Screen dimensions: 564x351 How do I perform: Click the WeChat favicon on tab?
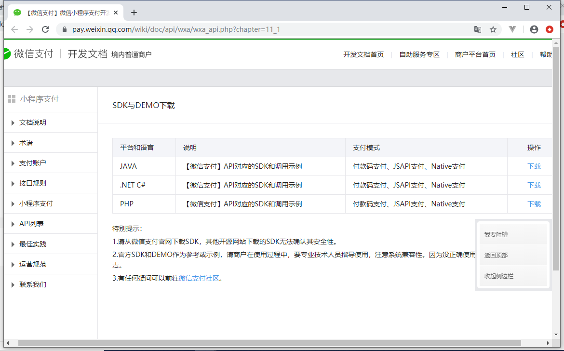17,13
